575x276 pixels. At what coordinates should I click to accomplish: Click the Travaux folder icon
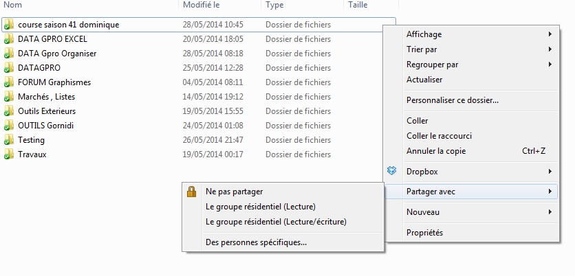[x=8, y=154]
